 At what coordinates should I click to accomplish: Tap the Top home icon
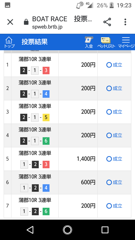coord(9,42)
